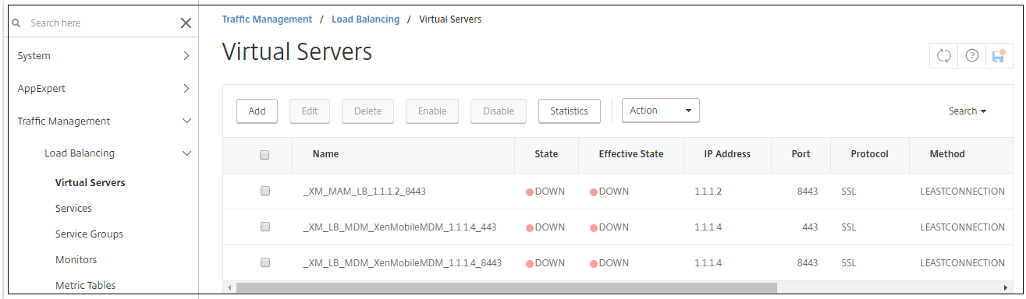Viewport: 1026px width, 299px height.
Task: Check the box for _XM_MAM_LB_1.1.1.2_8443
Action: 264,191
